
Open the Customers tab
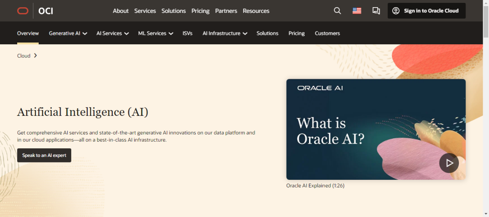tap(327, 33)
